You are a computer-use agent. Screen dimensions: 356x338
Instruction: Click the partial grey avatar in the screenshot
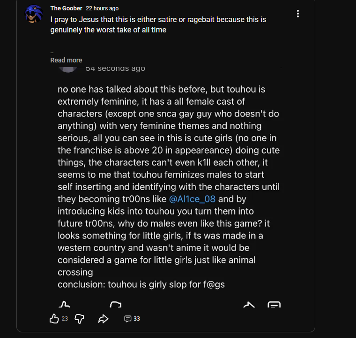pos(68,69)
